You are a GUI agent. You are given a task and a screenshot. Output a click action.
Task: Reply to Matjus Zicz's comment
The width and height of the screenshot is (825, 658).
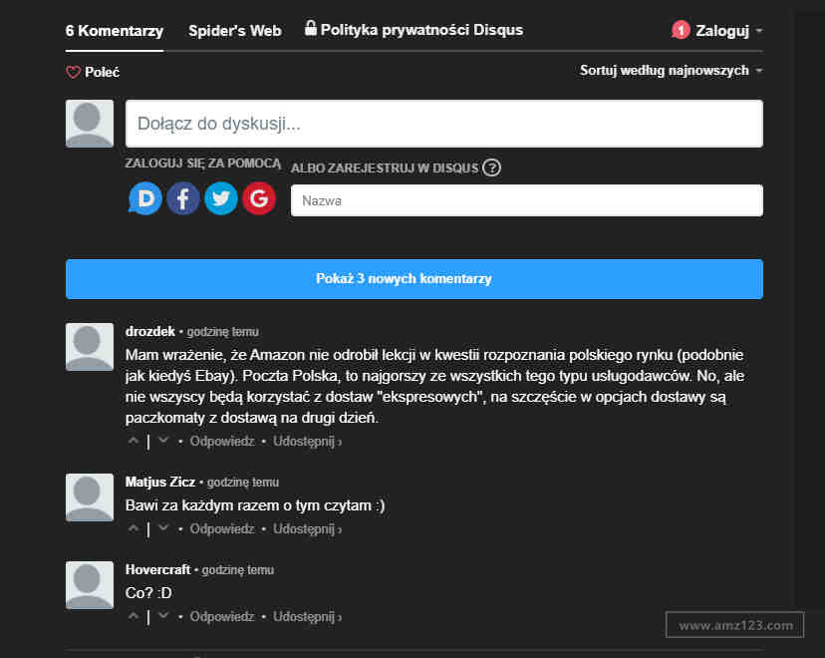(x=222, y=528)
